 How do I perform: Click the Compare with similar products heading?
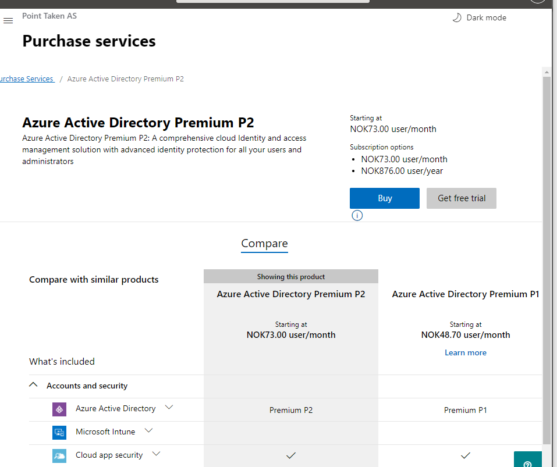point(94,280)
